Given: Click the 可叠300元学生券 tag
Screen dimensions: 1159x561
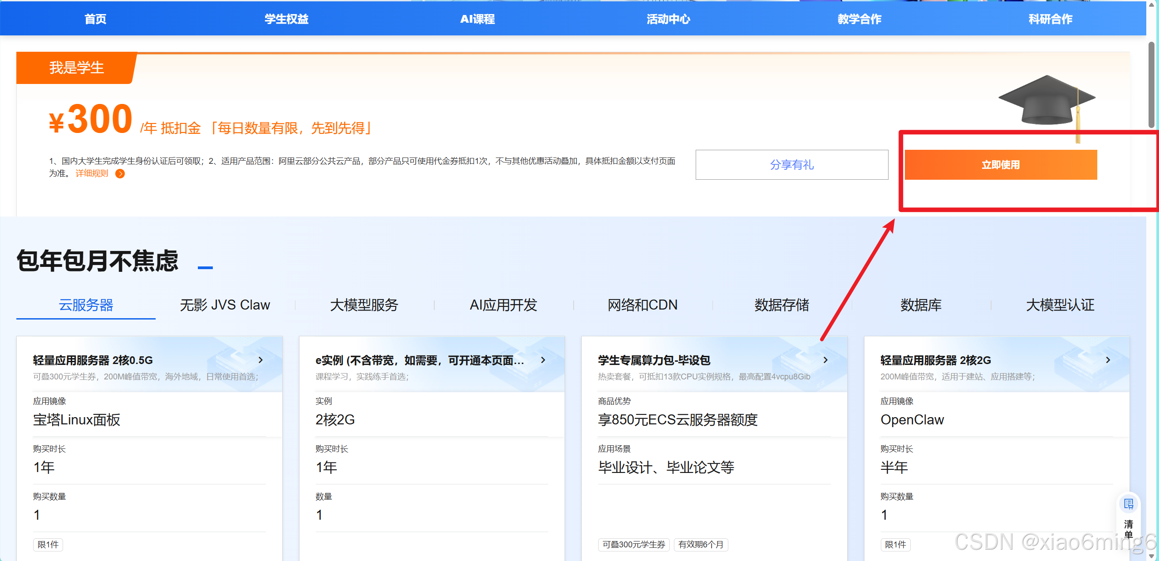Looking at the screenshot, I should (634, 545).
